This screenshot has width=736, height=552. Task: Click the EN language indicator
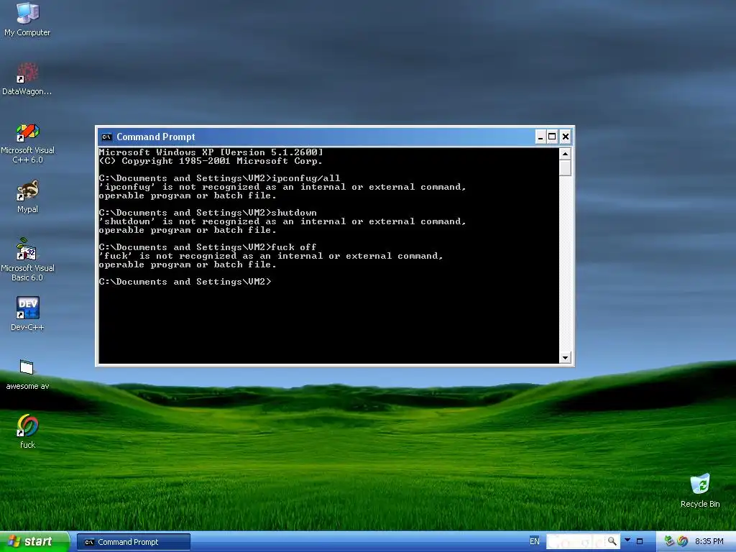point(534,541)
